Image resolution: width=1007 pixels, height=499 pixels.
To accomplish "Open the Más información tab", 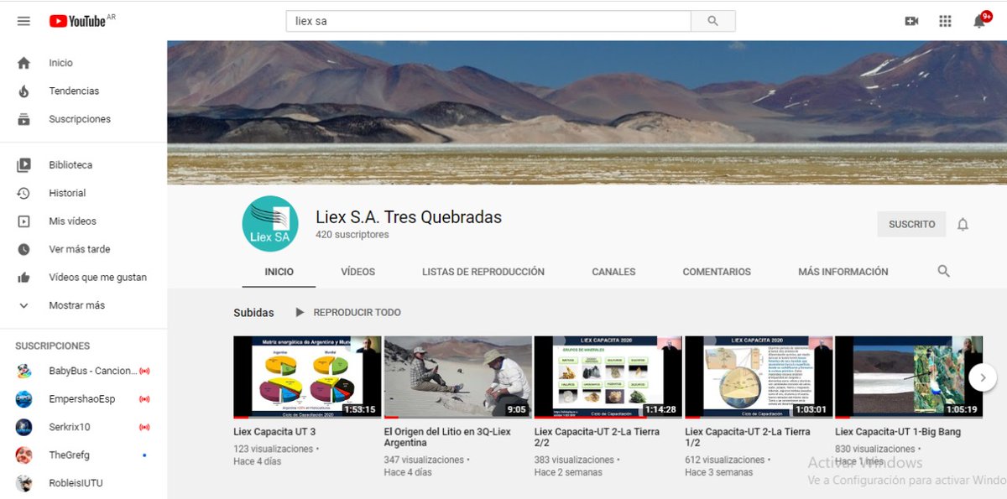I will 843,272.
